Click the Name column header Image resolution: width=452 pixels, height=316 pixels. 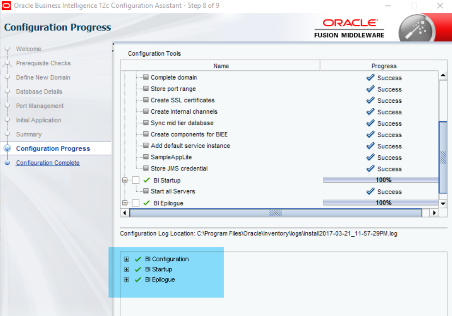pyautogui.click(x=220, y=66)
